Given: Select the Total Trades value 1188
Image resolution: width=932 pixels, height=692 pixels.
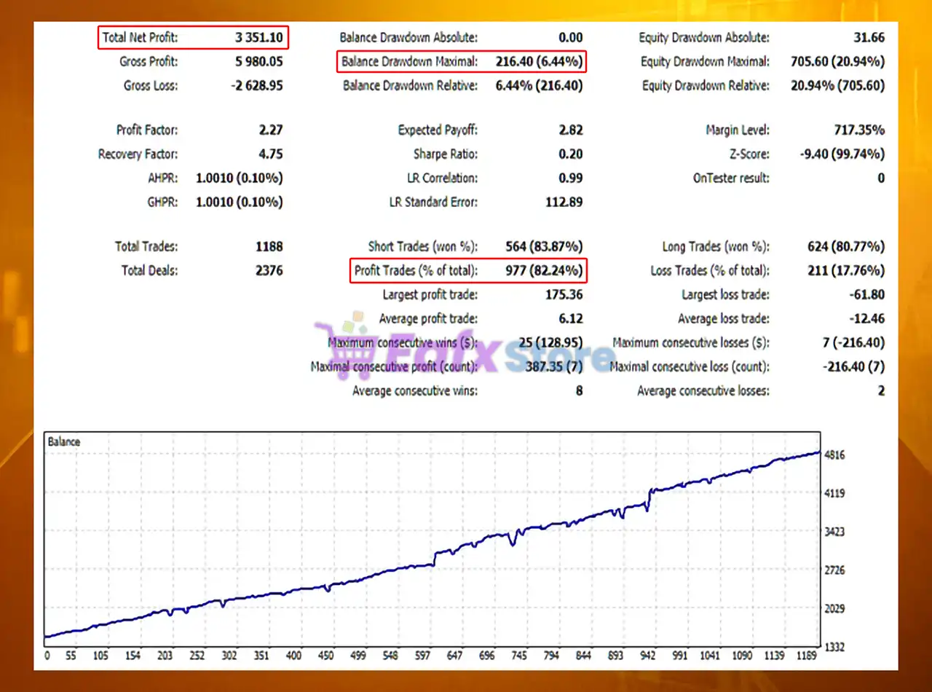Looking at the screenshot, I should (x=268, y=247).
